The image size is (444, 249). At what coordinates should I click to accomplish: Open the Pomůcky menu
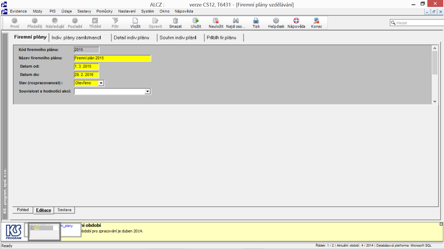104,11
